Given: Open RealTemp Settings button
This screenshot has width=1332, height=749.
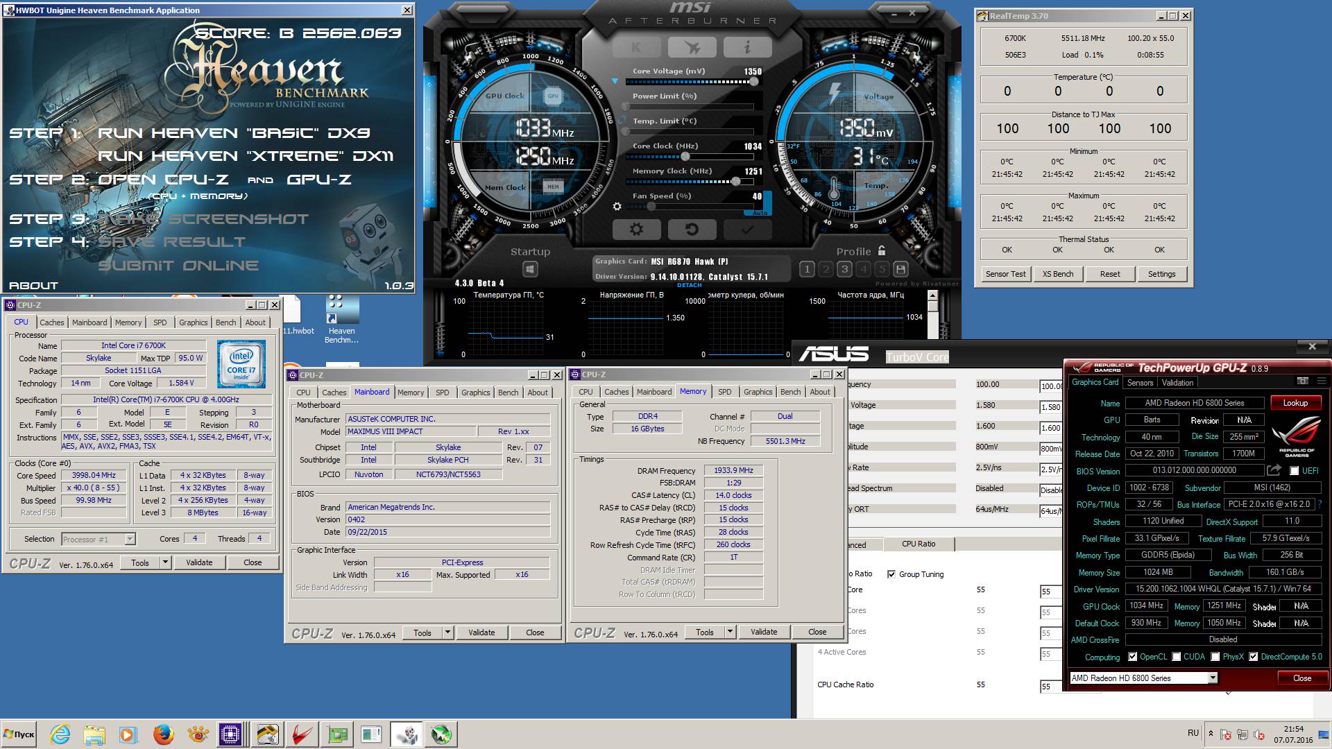Looking at the screenshot, I should pyautogui.click(x=1162, y=274).
